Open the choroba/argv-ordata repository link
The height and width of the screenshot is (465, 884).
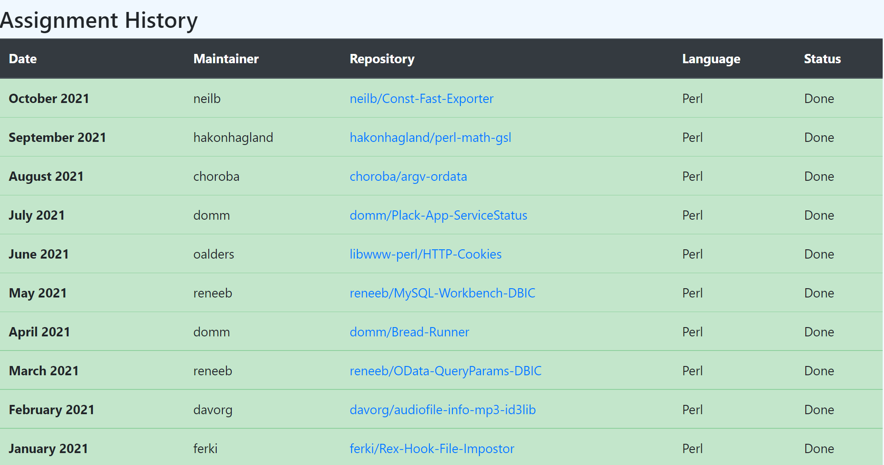click(408, 176)
